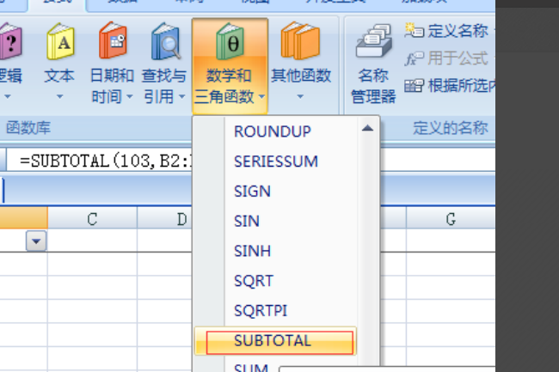Screen dimensions: 559x372
Task: Expand the filter dropdown arrow in column B
Action: (36, 242)
